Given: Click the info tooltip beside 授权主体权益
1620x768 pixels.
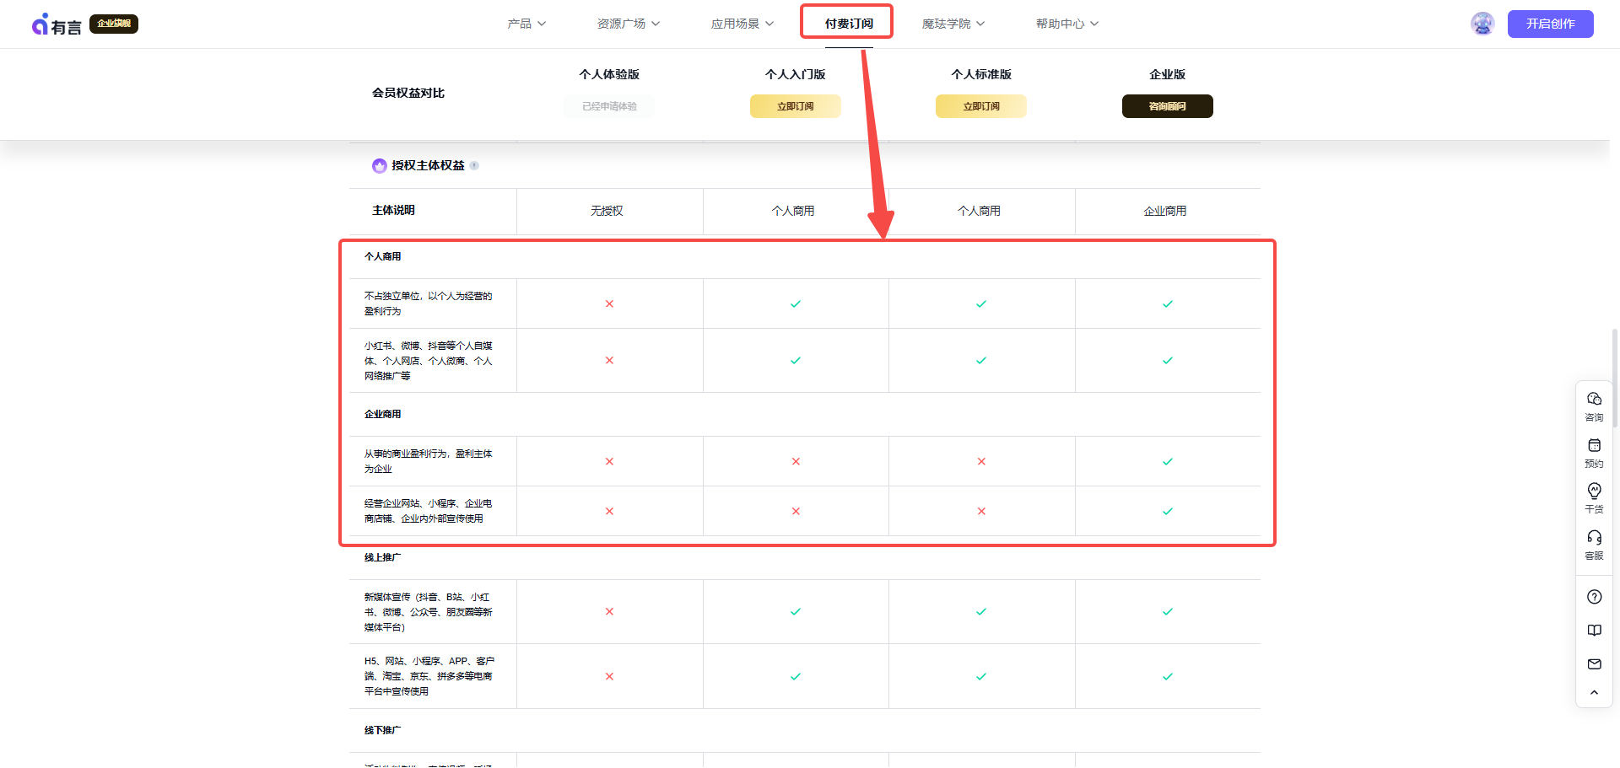Looking at the screenshot, I should (475, 165).
